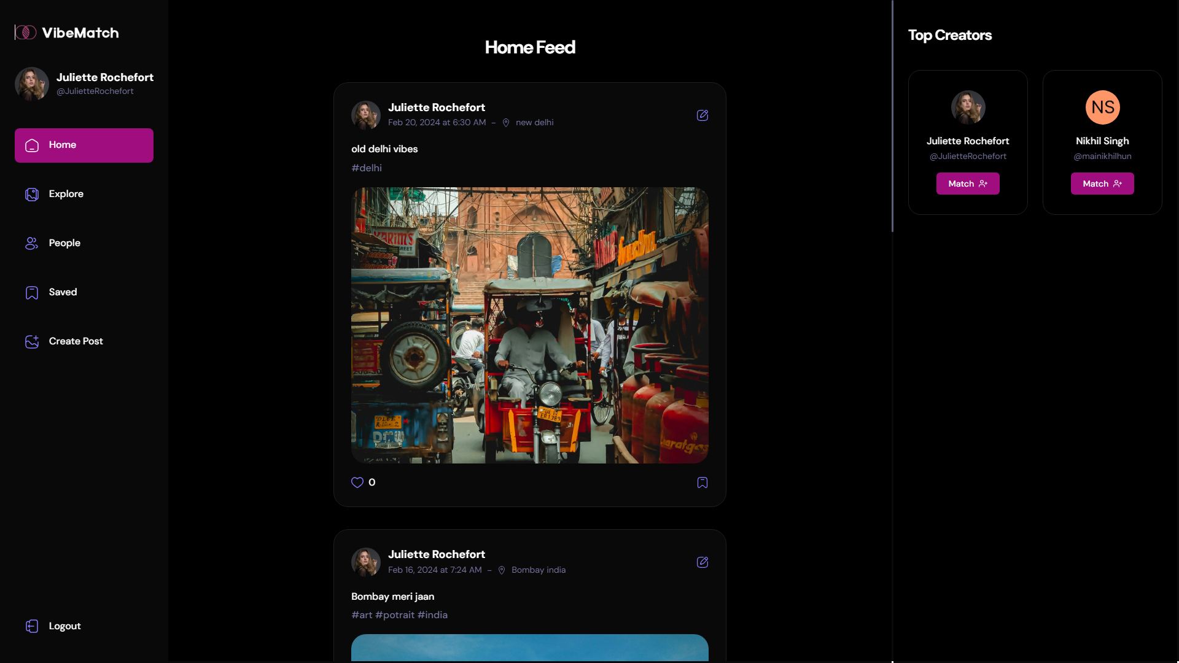Open sidebar profile @JulietteRochefort

point(95,91)
